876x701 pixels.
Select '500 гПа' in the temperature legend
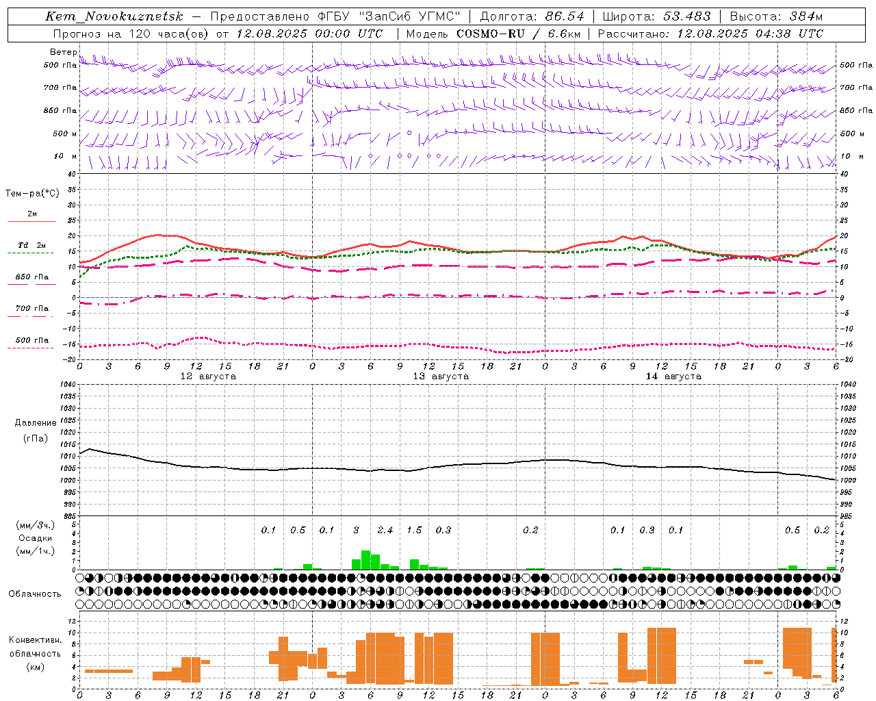(32, 340)
